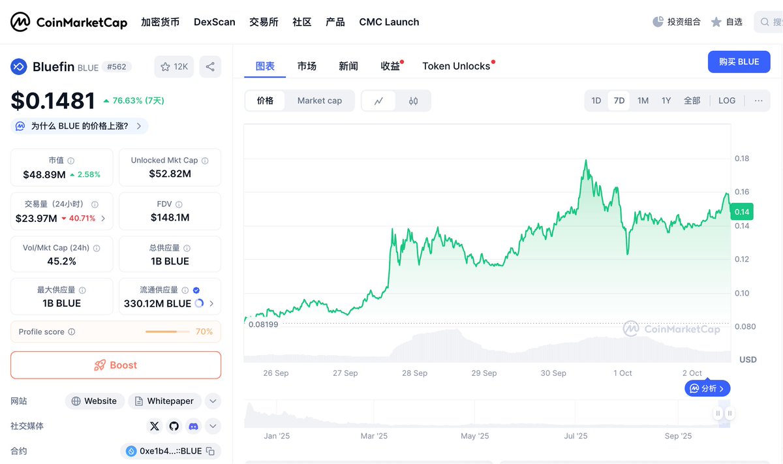Viewport: 783px width, 464px height.
Task: Switch chart to candlestick view icon
Action: [x=413, y=101]
